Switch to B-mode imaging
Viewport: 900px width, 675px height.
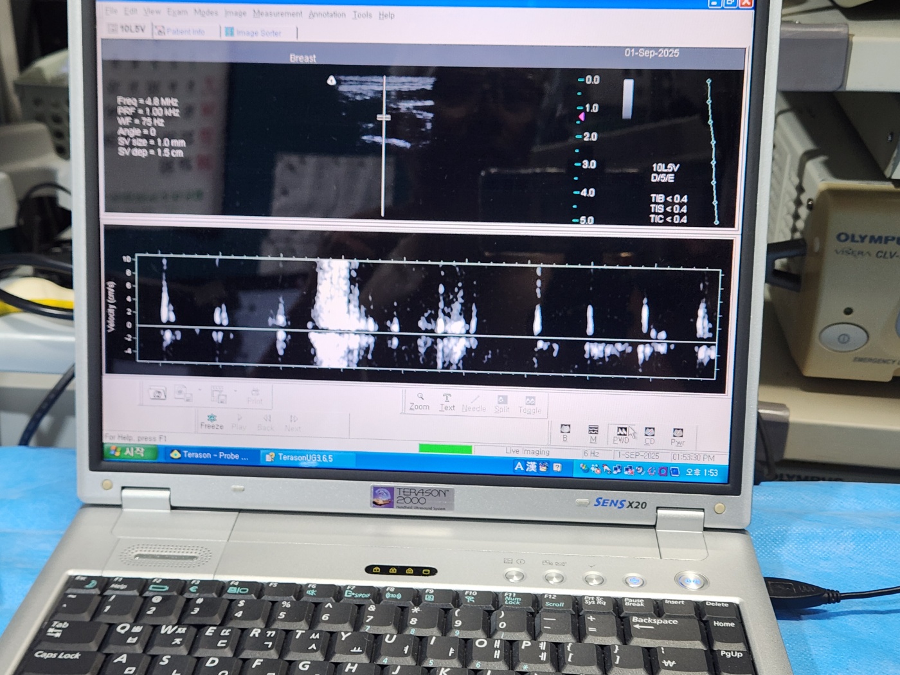pos(565,433)
